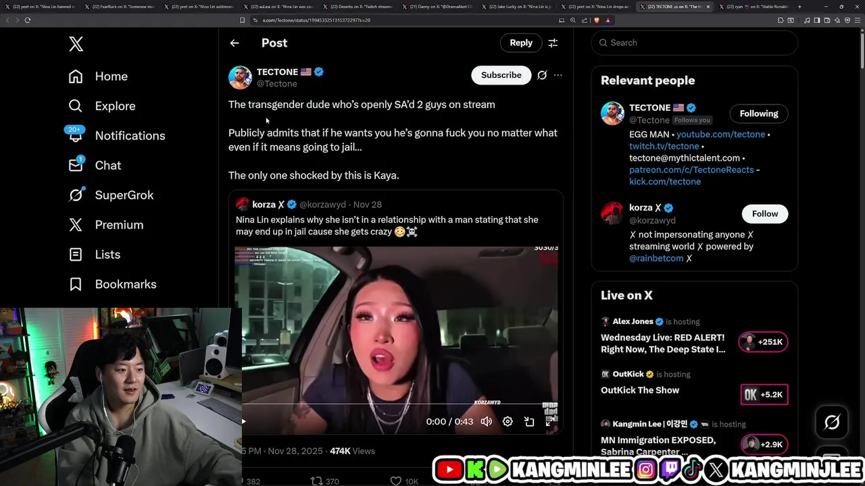Click the bookmark icon in the address bar

pyautogui.click(x=242, y=20)
